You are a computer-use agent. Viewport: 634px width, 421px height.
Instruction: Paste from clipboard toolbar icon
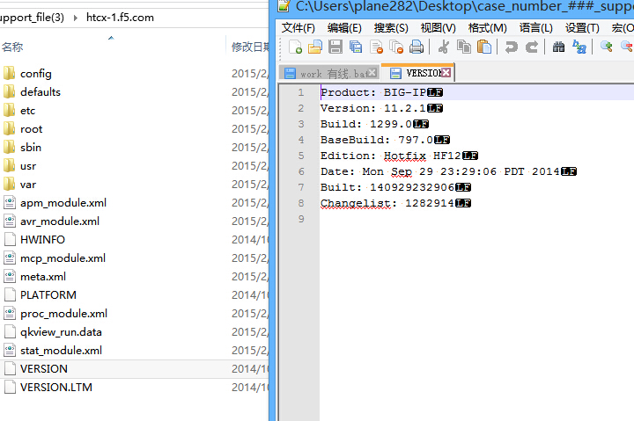484,47
